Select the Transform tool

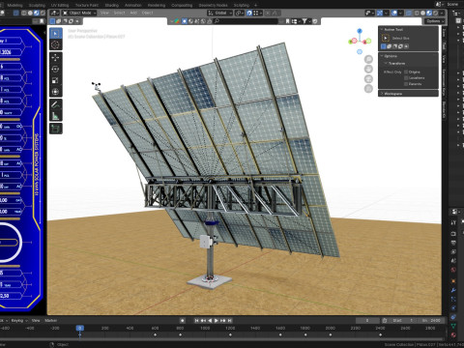click(55, 92)
